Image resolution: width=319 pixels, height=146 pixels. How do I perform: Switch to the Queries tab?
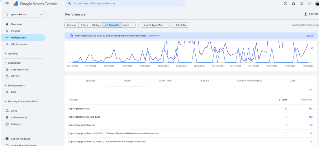click(91, 81)
